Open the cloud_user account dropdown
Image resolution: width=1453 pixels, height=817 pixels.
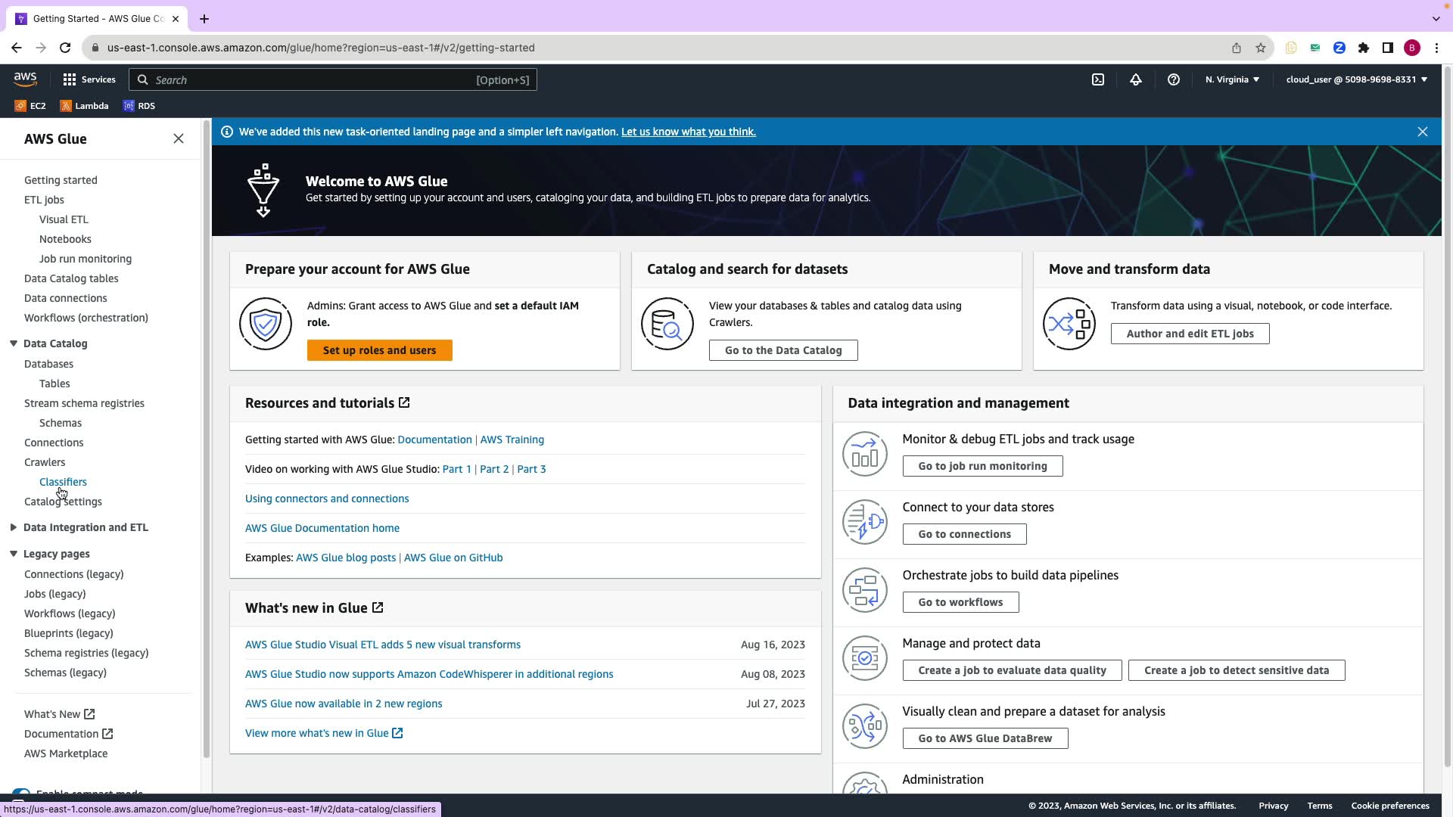coord(1355,79)
